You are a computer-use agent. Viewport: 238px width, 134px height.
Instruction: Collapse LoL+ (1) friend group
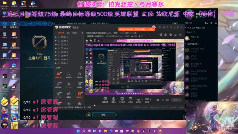click(185, 32)
